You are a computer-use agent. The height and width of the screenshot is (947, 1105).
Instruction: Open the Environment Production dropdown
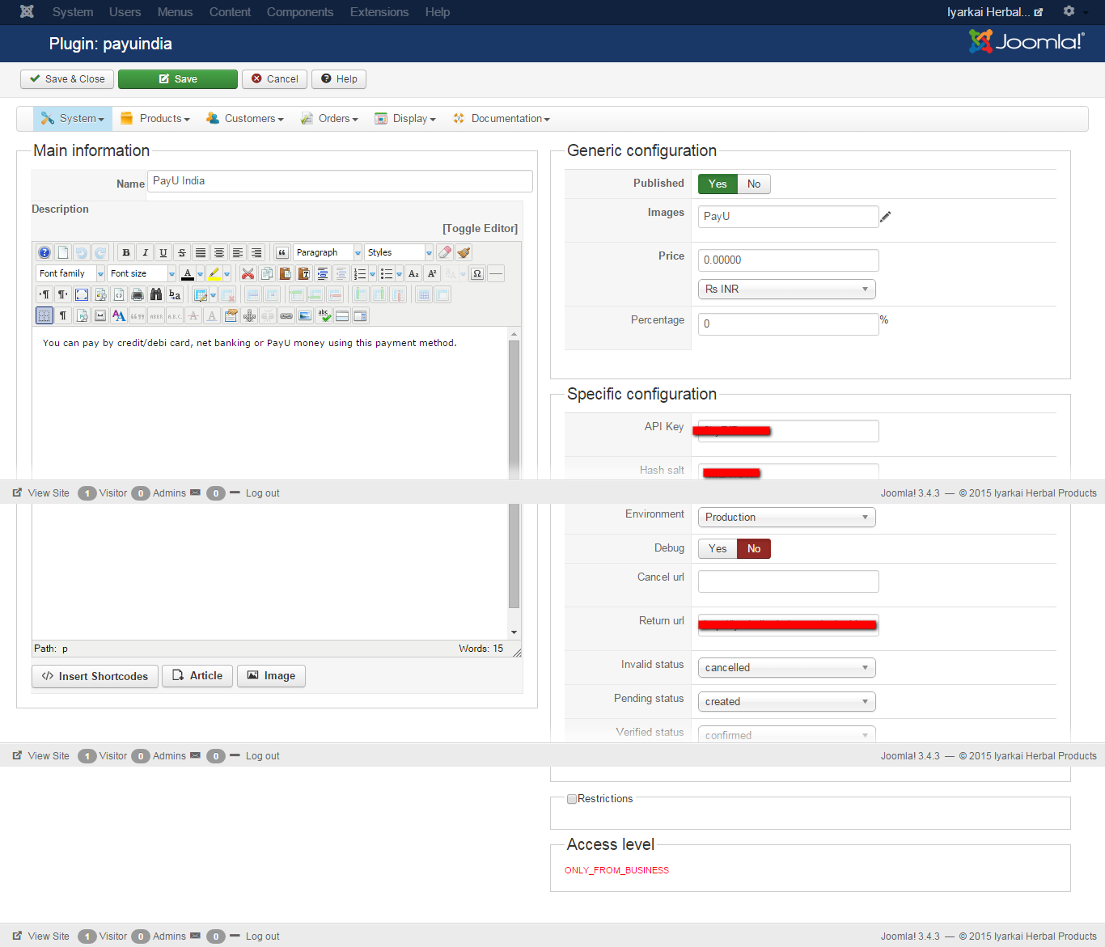786,517
